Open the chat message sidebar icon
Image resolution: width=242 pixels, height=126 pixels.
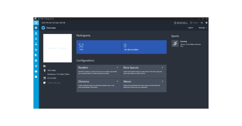pyautogui.click(x=36, y=77)
